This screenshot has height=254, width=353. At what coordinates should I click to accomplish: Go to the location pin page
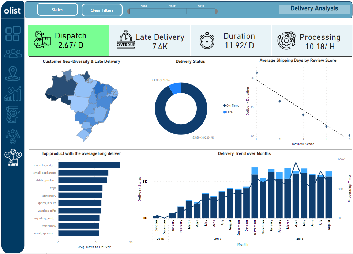(x=12, y=73)
